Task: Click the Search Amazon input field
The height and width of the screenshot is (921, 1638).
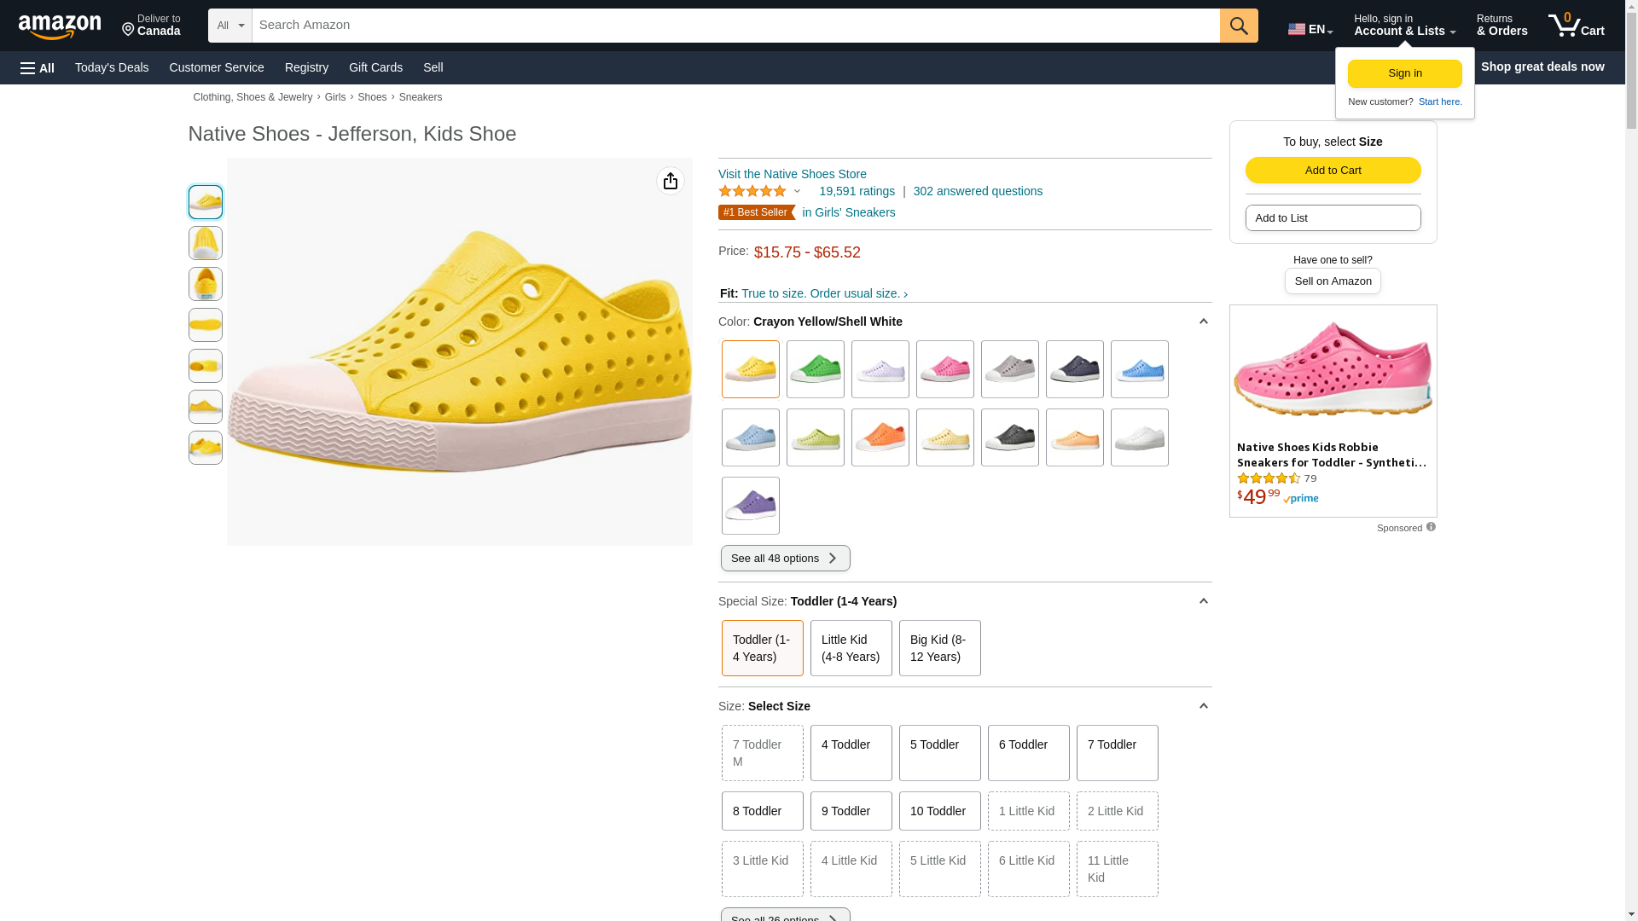Action: (735, 26)
